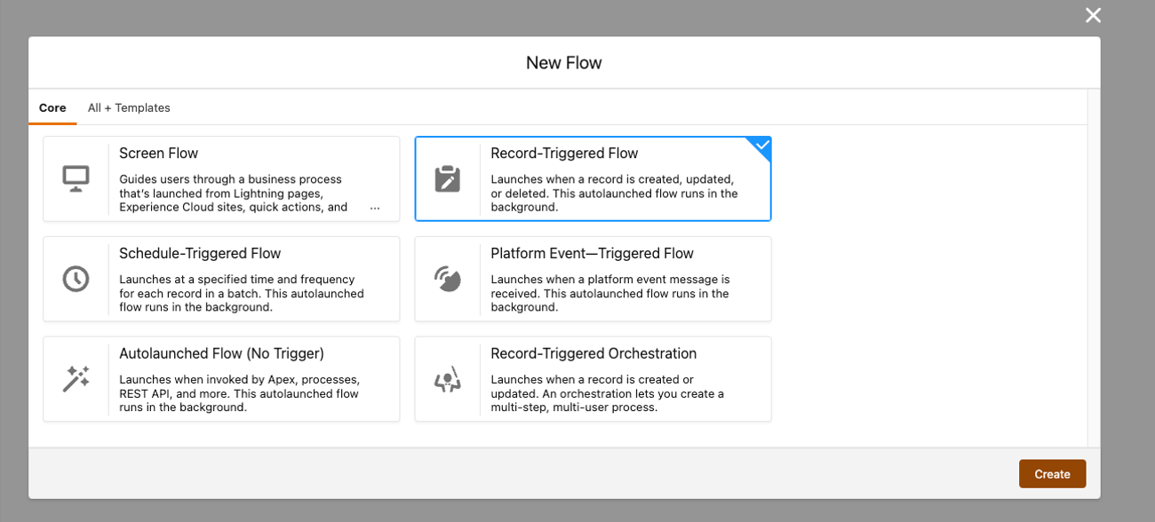
Task: Click the blue selected checkmark corner
Action: 761,146
